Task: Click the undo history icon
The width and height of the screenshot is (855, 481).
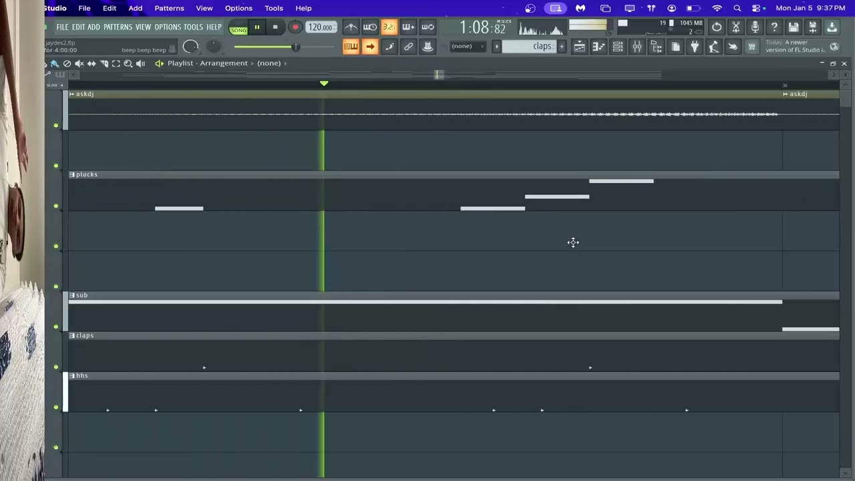Action: tap(717, 27)
